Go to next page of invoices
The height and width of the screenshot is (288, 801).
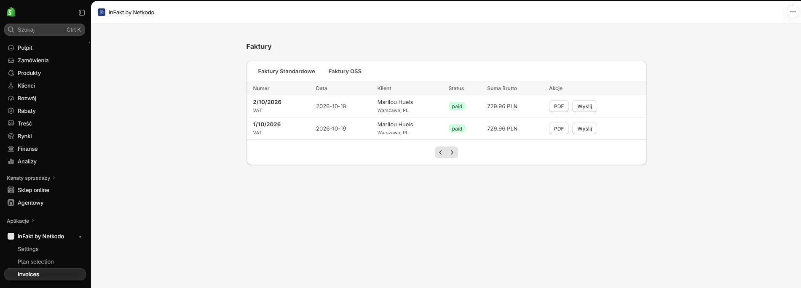pyautogui.click(x=452, y=152)
